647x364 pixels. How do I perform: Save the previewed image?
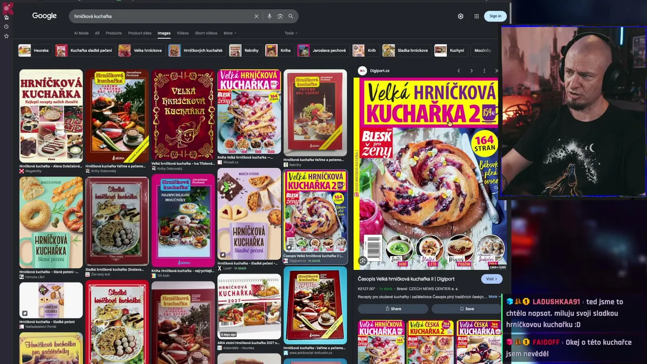(467, 309)
